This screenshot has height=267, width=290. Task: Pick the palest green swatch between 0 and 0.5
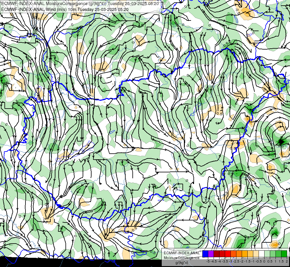click(x=267, y=254)
